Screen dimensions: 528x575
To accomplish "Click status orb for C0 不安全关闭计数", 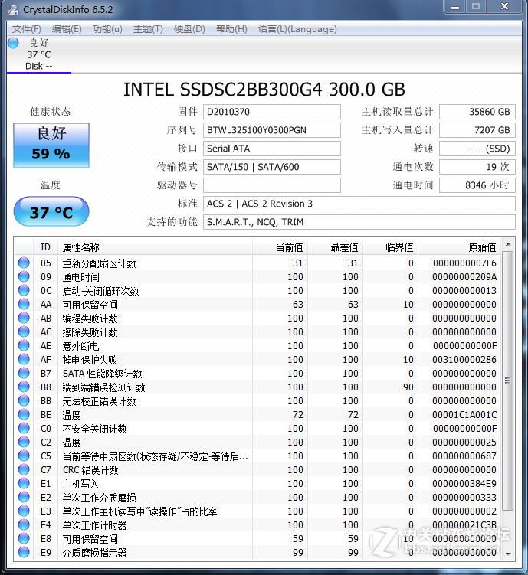I will tap(24, 428).
